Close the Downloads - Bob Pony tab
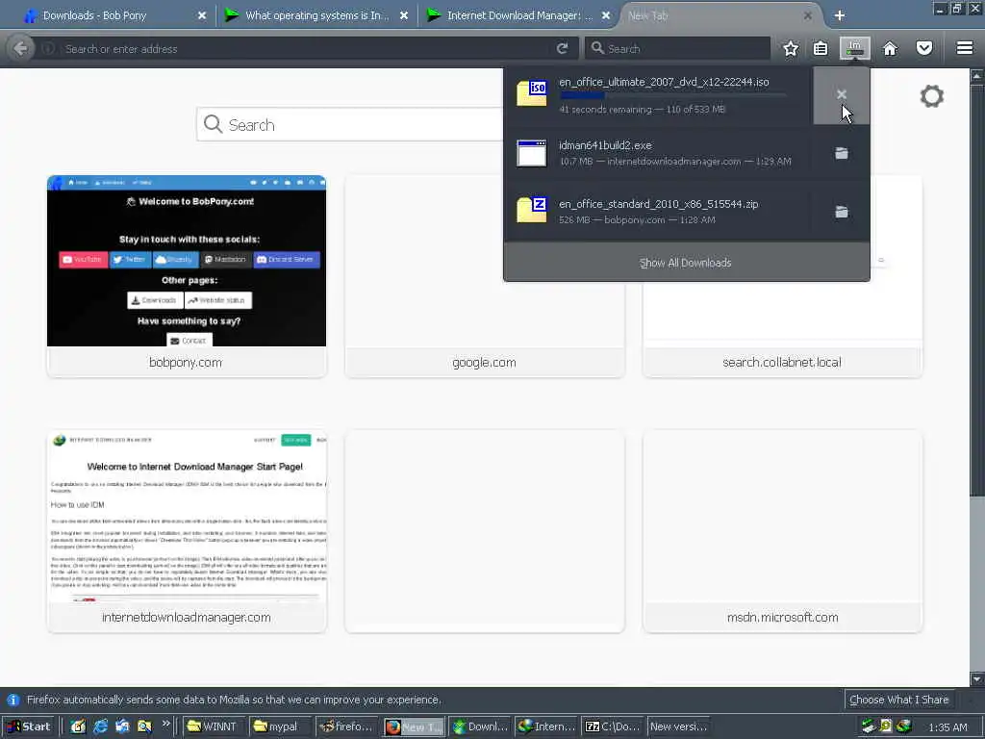 tap(202, 15)
